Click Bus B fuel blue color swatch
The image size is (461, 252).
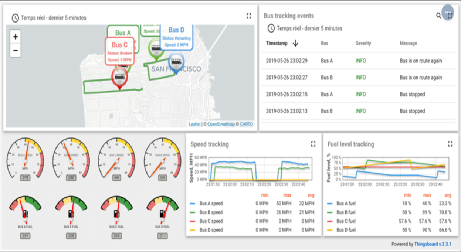pos(330,212)
